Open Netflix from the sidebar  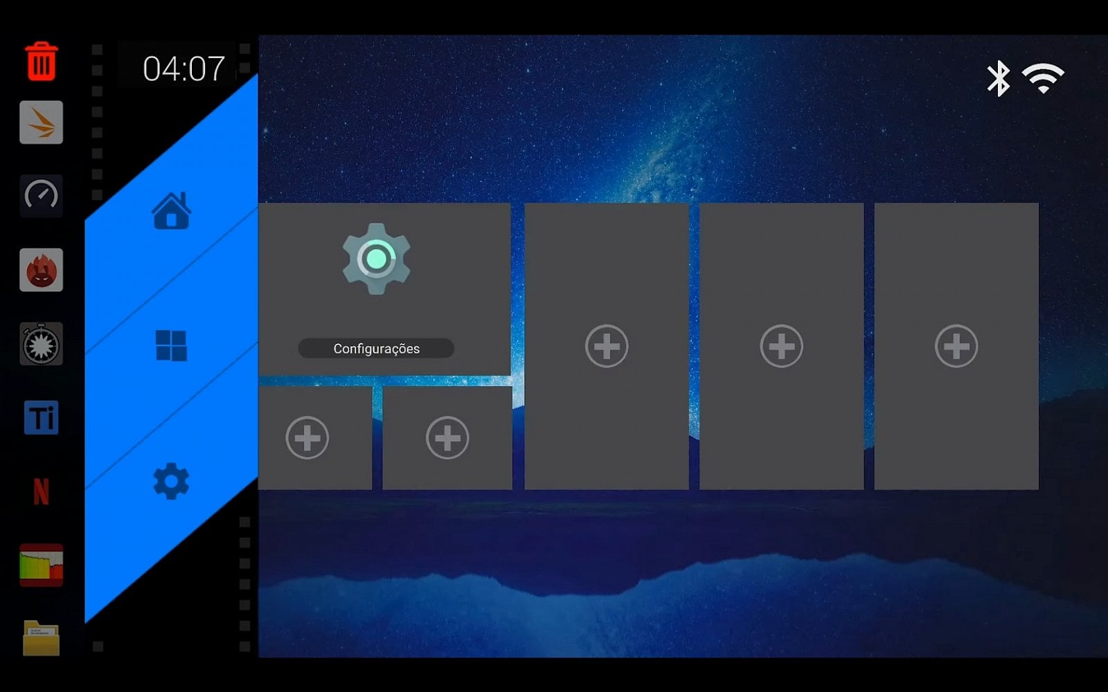(x=41, y=493)
